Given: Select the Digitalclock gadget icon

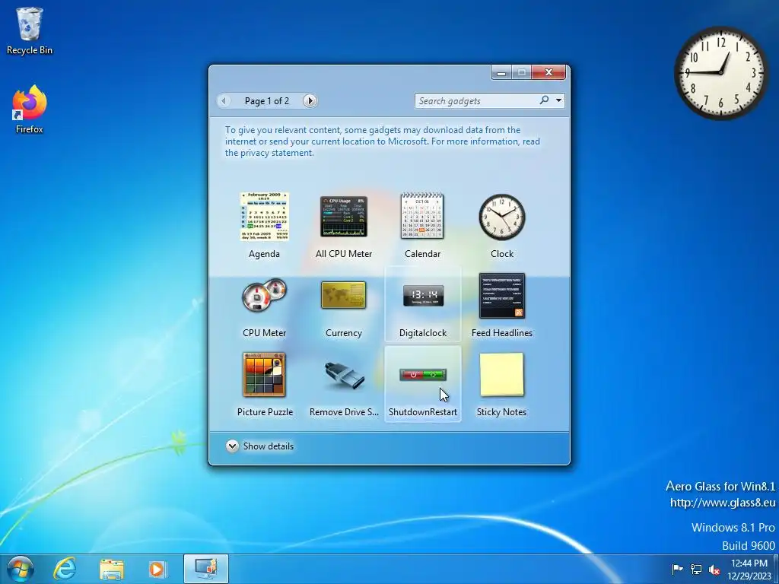Looking at the screenshot, I should (x=423, y=296).
